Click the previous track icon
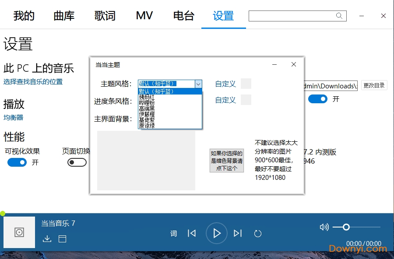This screenshot has width=394, height=259. click(x=192, y=233)
